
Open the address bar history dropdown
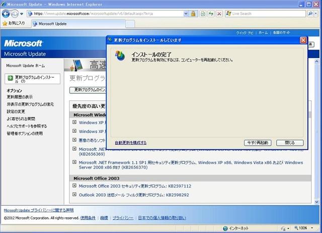(186, 14)
